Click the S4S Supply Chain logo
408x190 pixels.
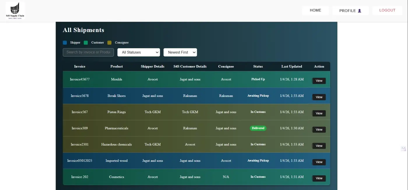[15, 11]
